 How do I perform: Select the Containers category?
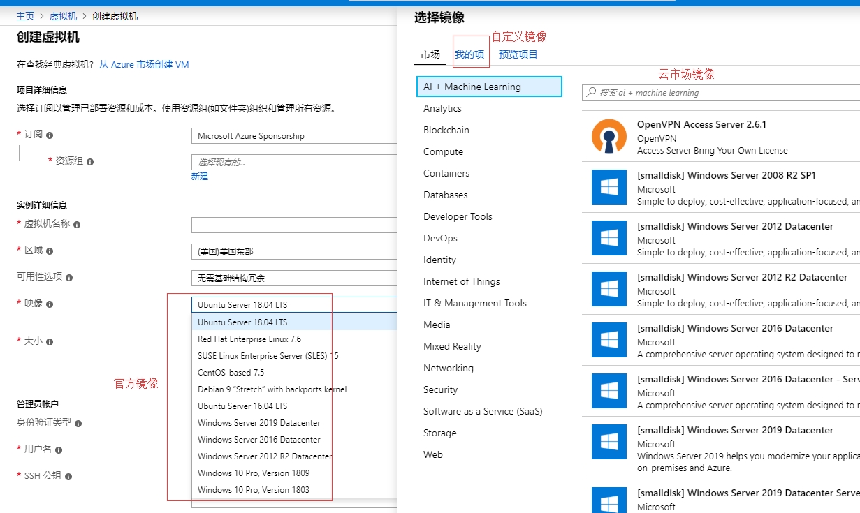(446, 173)
